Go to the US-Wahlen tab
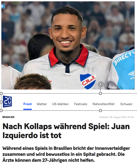Viewport: 137px width, 163px height. (60, 104)
